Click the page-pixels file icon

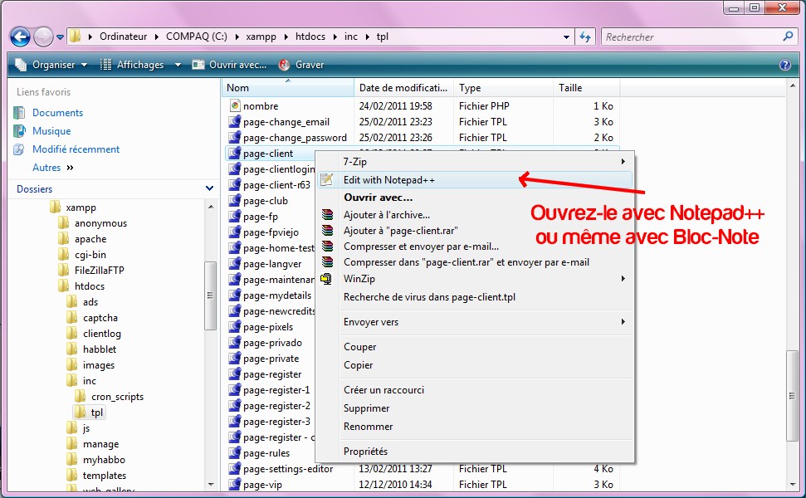(x=235, y=327)
